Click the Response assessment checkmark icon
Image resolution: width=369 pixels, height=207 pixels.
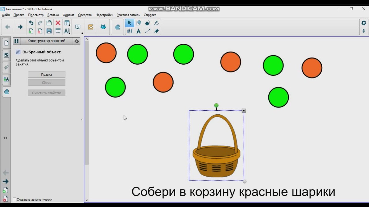[91, 27]
